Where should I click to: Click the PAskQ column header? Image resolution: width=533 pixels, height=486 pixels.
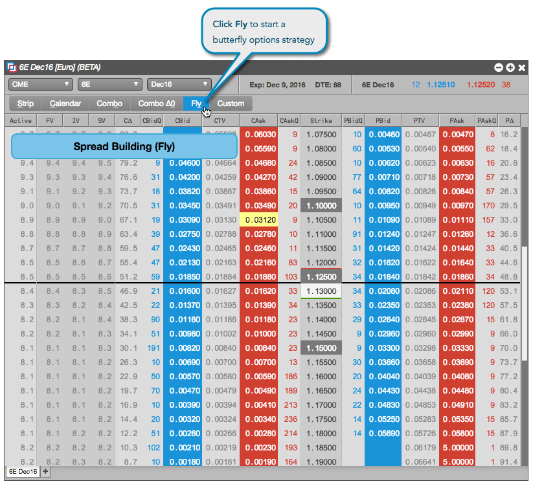pyautogui.click(x=486, y=120)
